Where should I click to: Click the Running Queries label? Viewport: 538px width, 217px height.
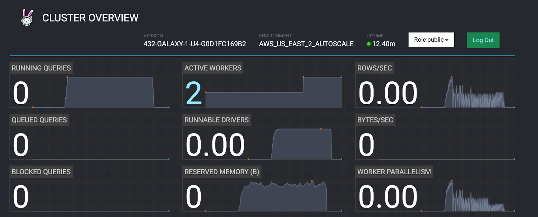coord(41,68)
